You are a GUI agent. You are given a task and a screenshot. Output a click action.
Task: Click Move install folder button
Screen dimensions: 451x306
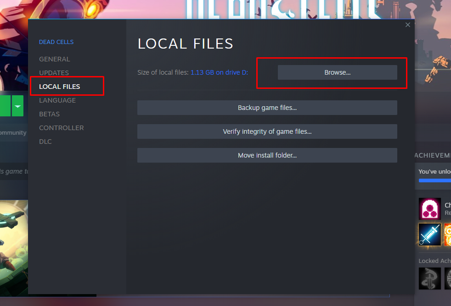click(267, 155)
